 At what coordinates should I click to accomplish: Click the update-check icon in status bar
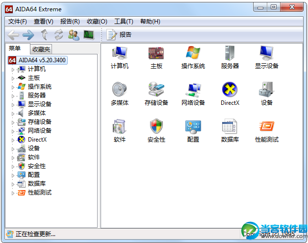[10, 234]
